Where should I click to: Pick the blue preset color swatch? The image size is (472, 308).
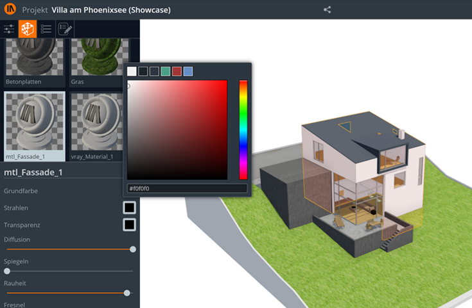click(x=188, y=71)
